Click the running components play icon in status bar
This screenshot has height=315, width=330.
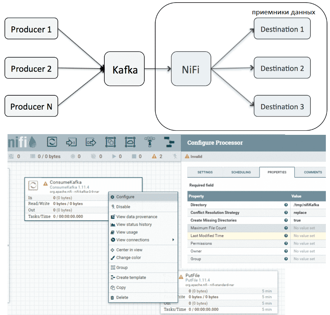pyautogui.click(x=114, y=156)
